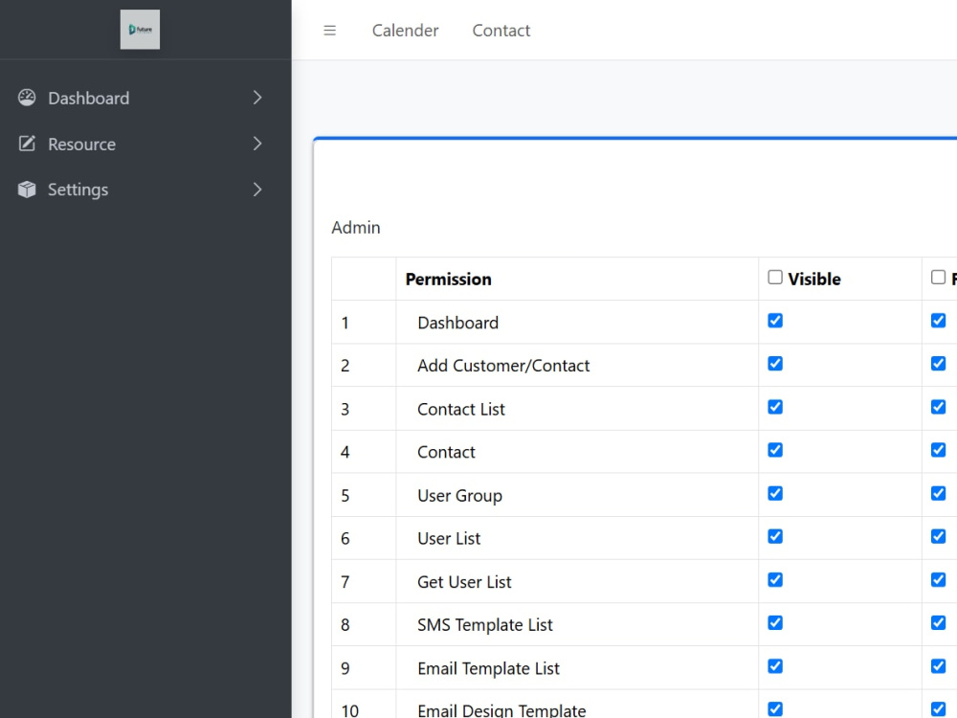The width and height of the screenshot is (957, 718).
Task: Toggle the hamburger sidebar menu icon
Action: (x=329, y=30)
